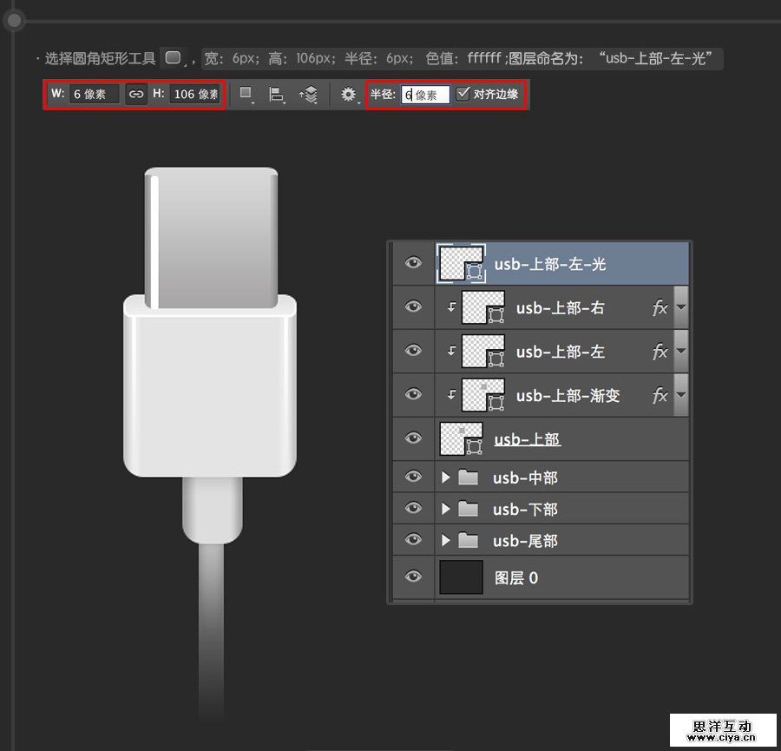The height and width of the screenshot is (751, 781).
Task: Open the gear settings icon in options bar
Action: click(x=350, y=93)
